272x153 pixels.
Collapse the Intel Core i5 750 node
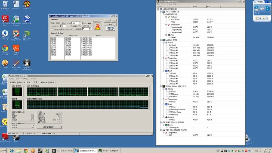click(161, 40)
